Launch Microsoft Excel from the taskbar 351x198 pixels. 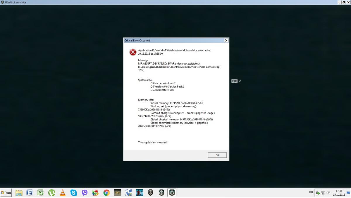[x=41, y=193]
